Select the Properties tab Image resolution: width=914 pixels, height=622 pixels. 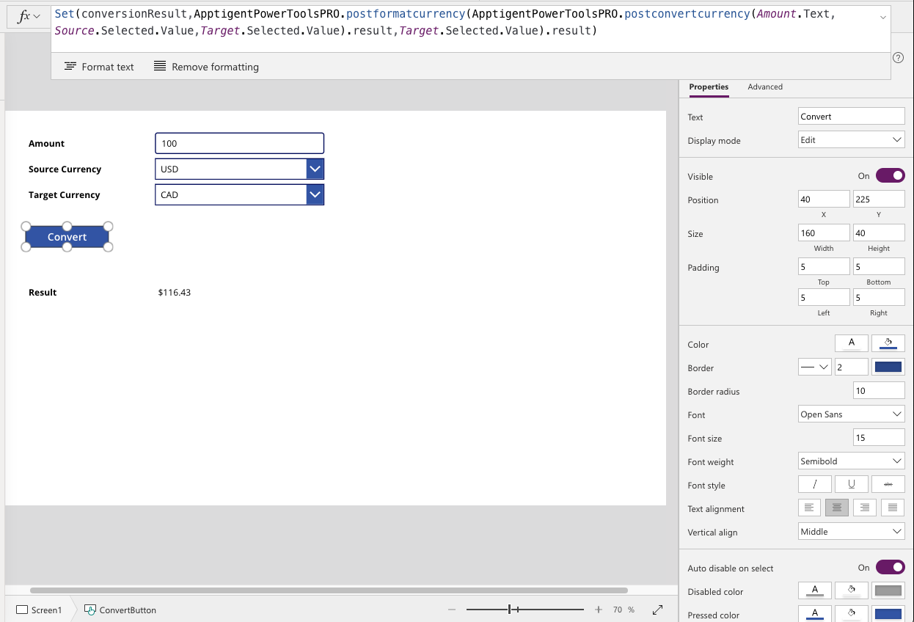coord(709,87)
